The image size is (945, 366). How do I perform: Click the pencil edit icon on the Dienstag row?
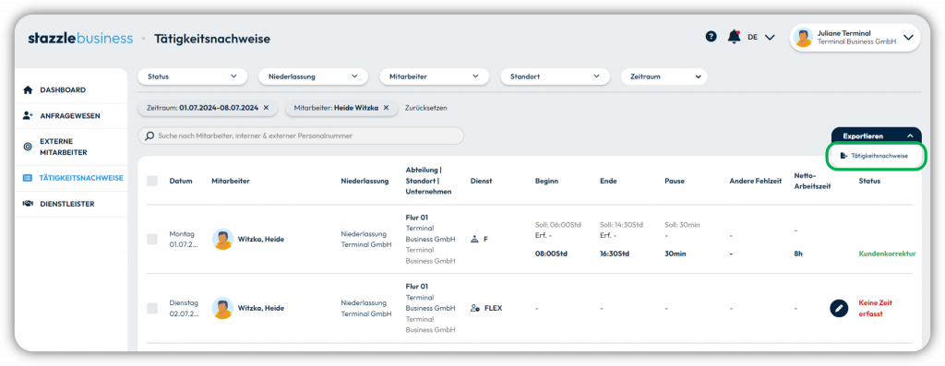(839, 308)
